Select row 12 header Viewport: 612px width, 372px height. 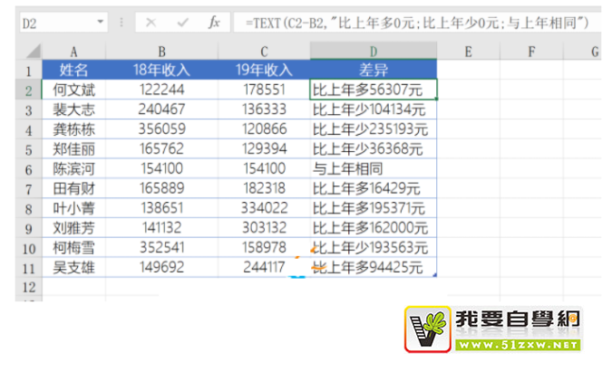pos(27,286)
